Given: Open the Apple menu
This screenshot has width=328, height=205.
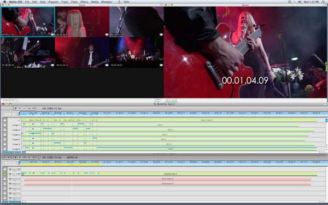Looking at the screenshot, I should [4, 2].
